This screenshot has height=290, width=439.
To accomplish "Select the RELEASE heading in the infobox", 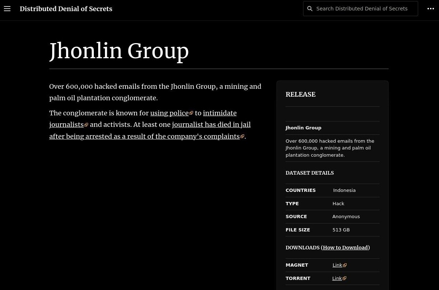I will point(301,95).
